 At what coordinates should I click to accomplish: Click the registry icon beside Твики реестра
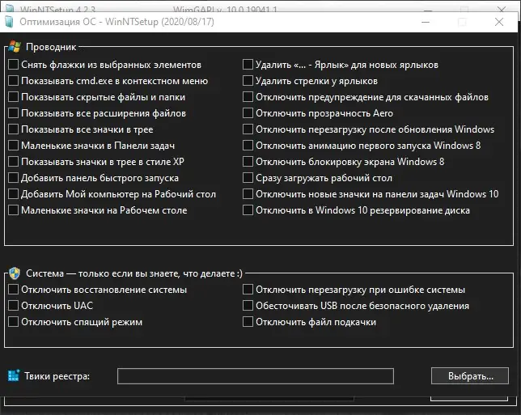[13, 376]
